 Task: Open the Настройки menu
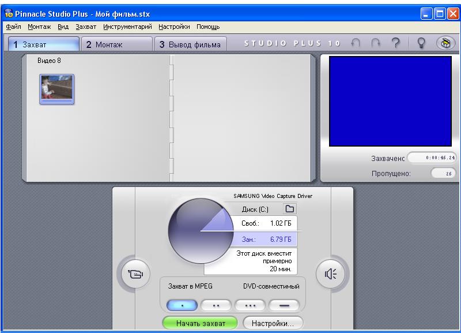(174, 27)
